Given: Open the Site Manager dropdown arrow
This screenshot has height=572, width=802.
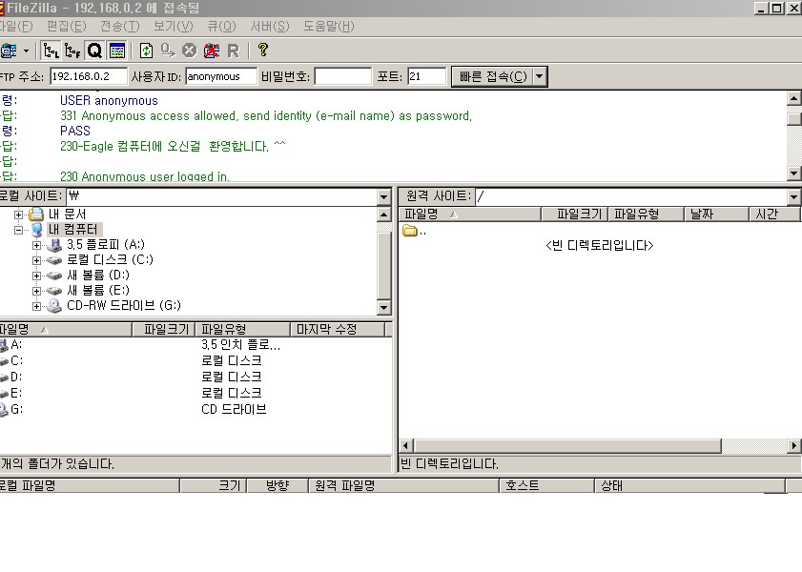Looking at the screenshot, I should tap(26, 51).
